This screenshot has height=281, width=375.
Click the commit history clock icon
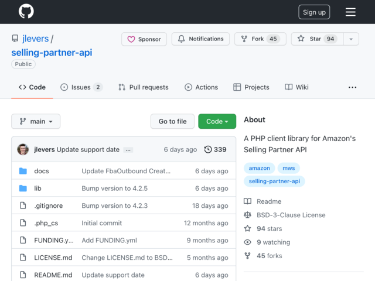[208, 150]
